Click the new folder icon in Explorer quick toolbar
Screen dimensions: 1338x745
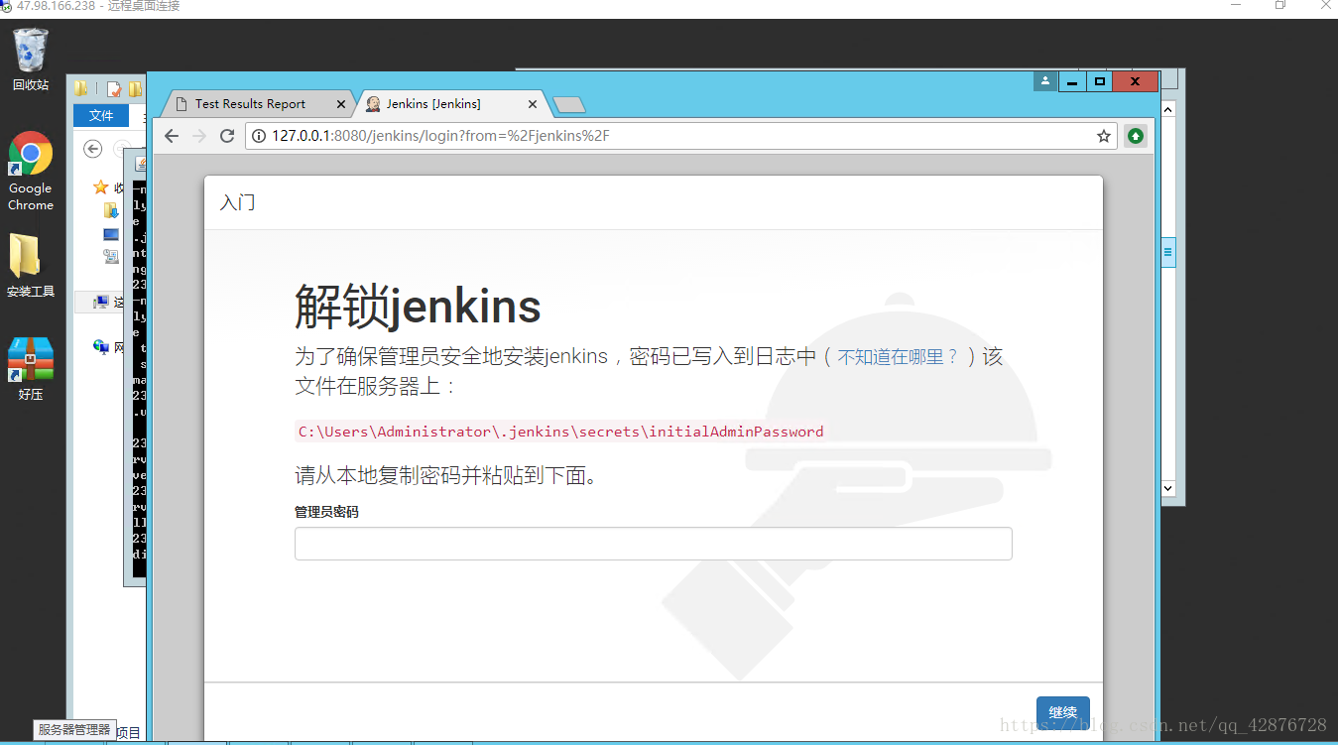[135, 89]
